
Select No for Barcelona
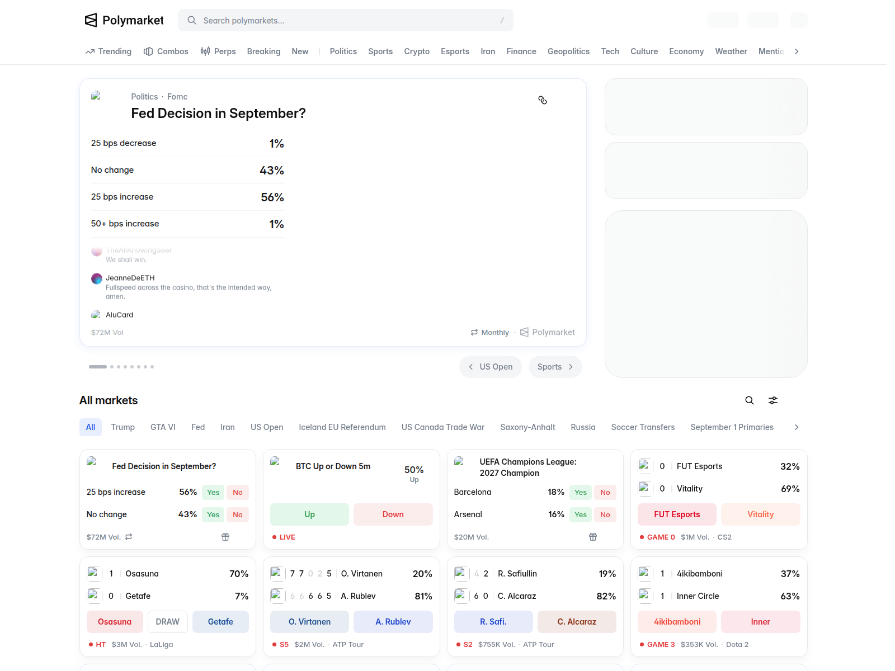pos(605,492)
